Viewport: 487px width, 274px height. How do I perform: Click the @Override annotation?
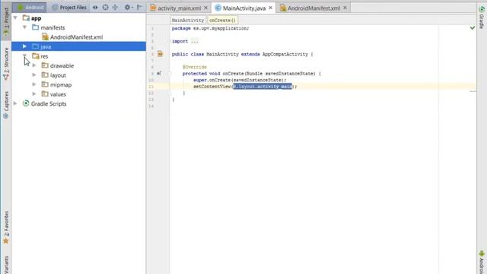pyautogui.click(x=195, y=67)
